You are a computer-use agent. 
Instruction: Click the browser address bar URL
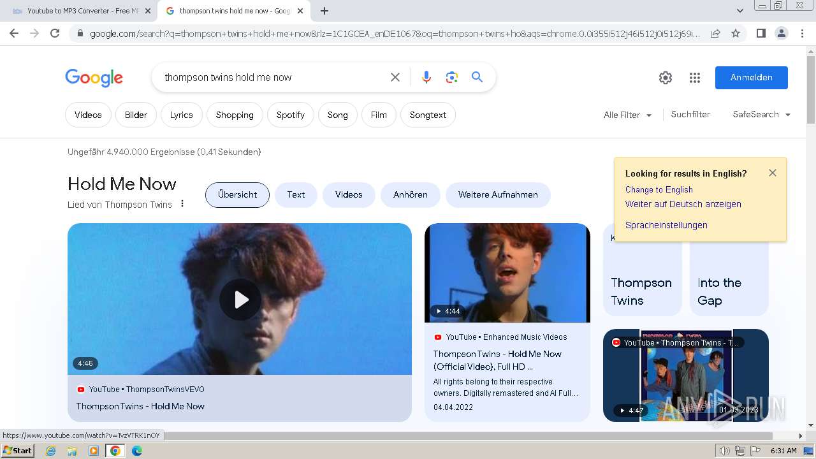pos(395,33)
